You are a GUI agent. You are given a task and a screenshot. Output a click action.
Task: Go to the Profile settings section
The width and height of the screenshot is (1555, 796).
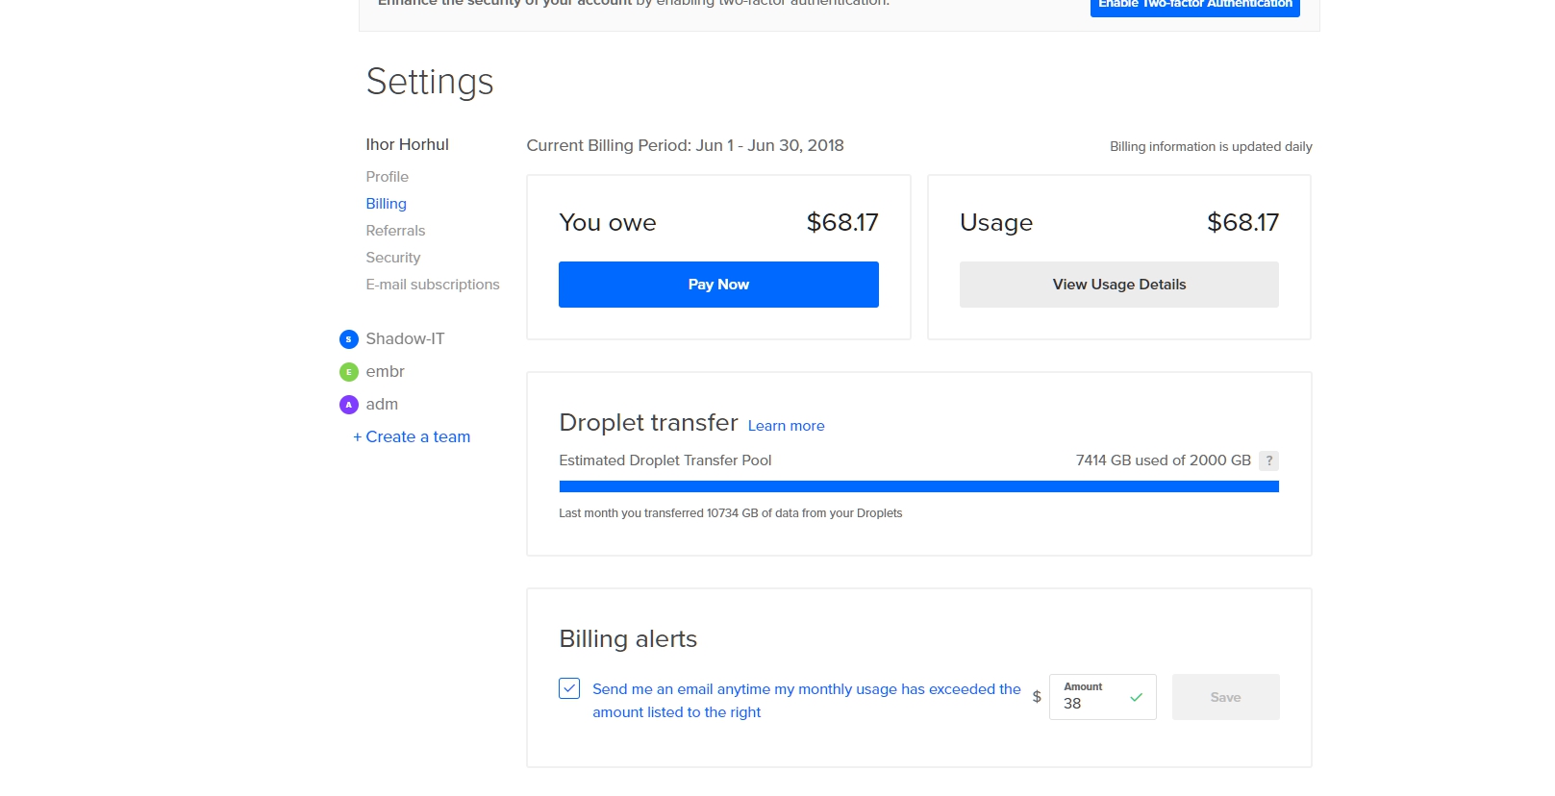tap(387, 177)
